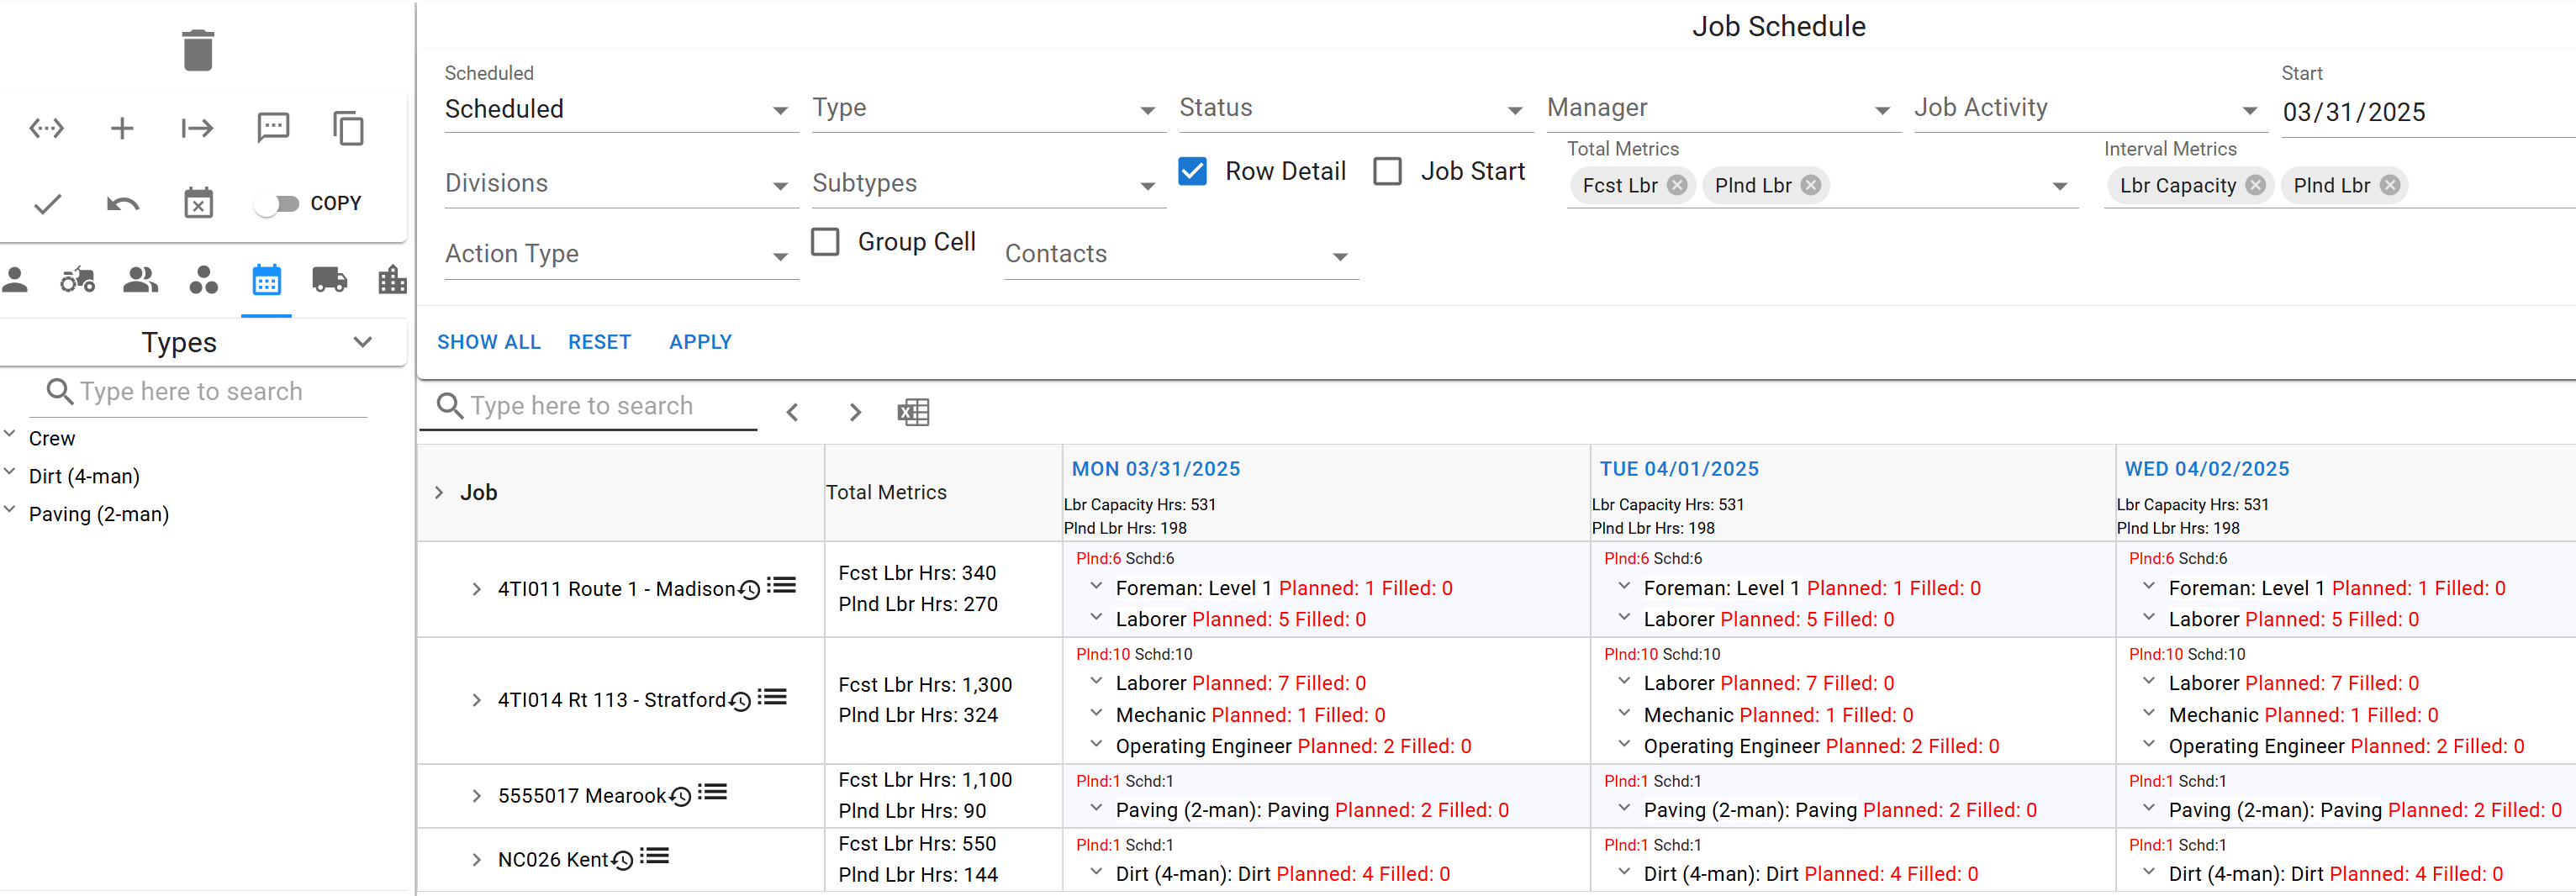Viewport: 2576px width, 896px height.
Task: Switch to the highlighted calendar schedule tab
Action: [266, 281]
